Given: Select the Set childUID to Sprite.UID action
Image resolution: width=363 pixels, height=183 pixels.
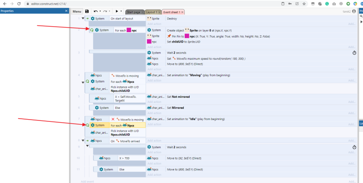Looking at the screenshot, I should (x=261, y=42).
